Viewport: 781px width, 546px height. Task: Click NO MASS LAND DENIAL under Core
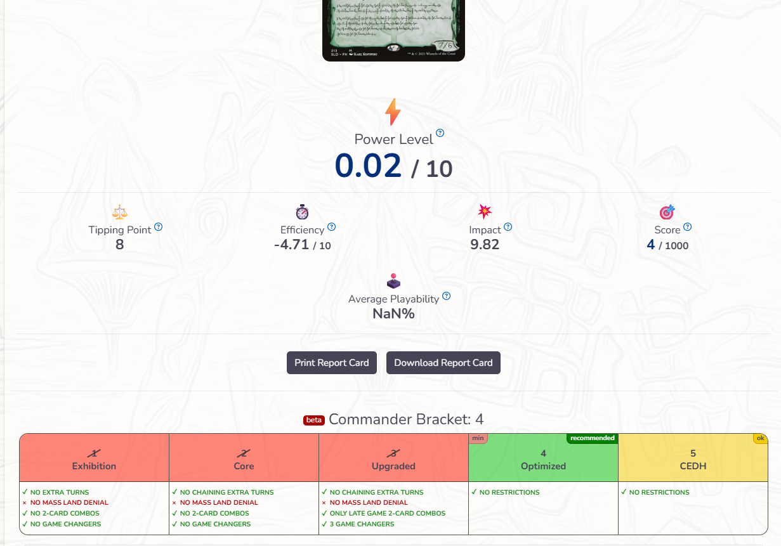[219, 503]
